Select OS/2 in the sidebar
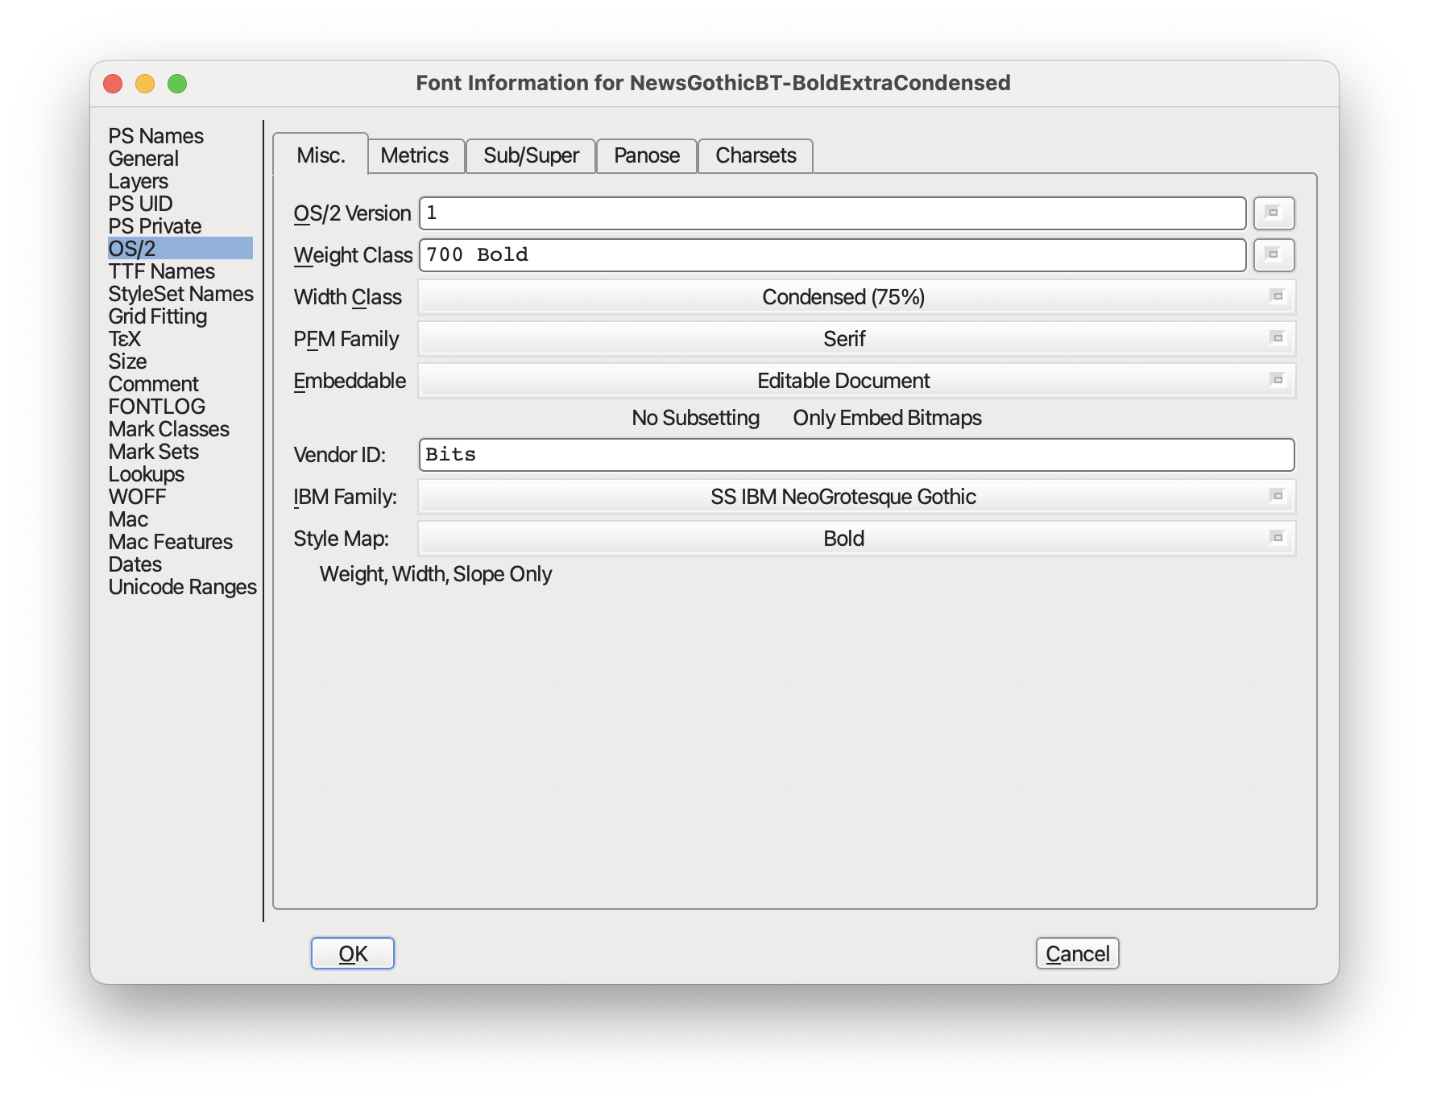The image size is (1429, 1103). click(180, 249)
